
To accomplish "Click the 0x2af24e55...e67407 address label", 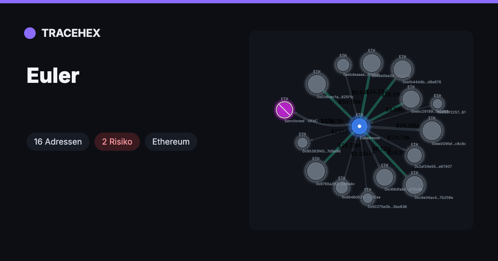I will pyautogui.click(x=433, y=166).
